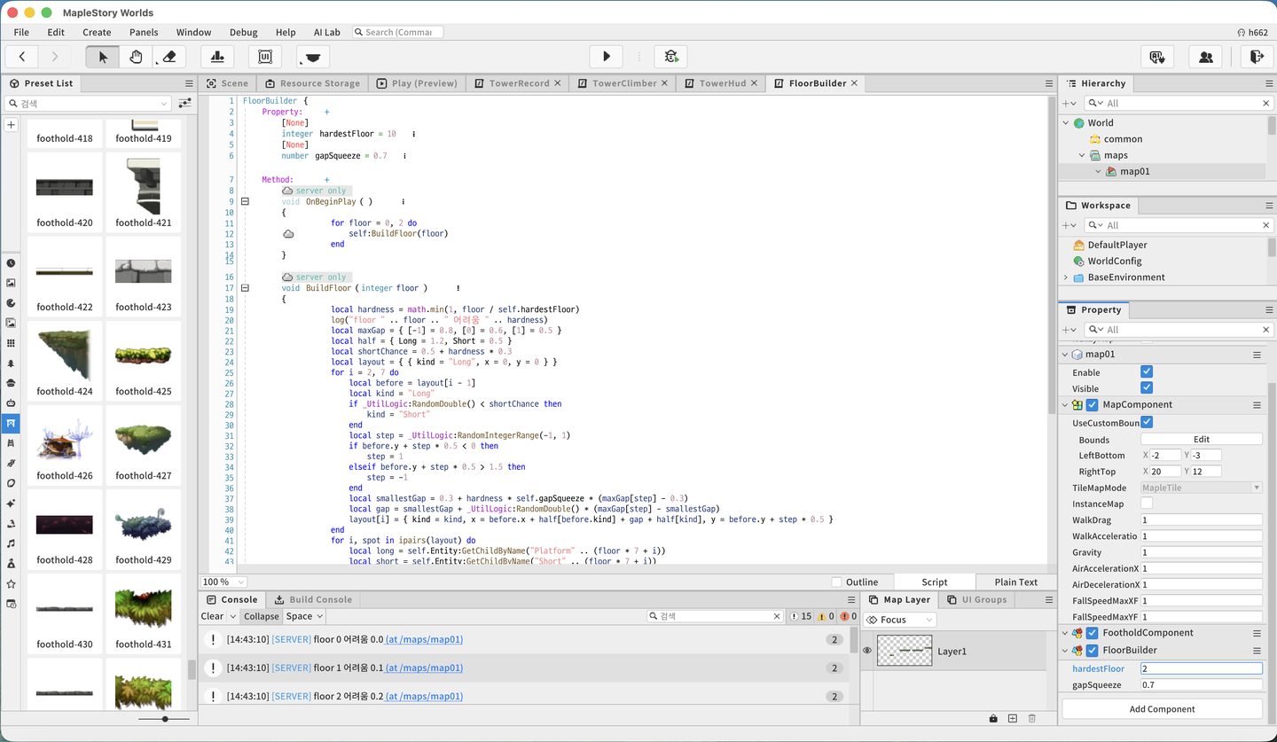Adjust the preset thumbnail size slider
1277x742 pixels.
[x=164, y=719]
